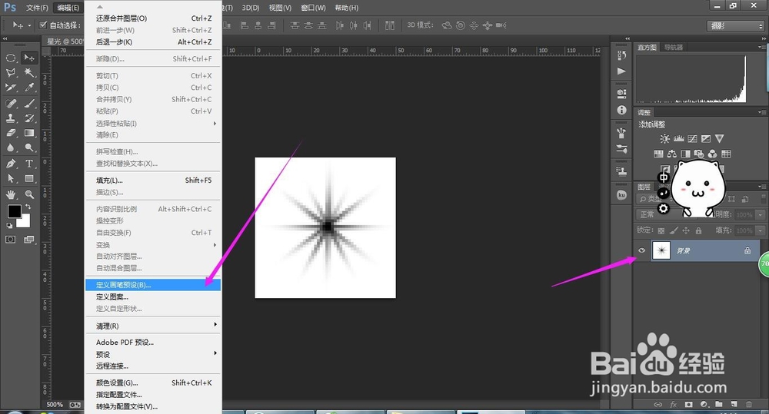
Task: Switch to the 导航器 tab
Action: (673, 47)
